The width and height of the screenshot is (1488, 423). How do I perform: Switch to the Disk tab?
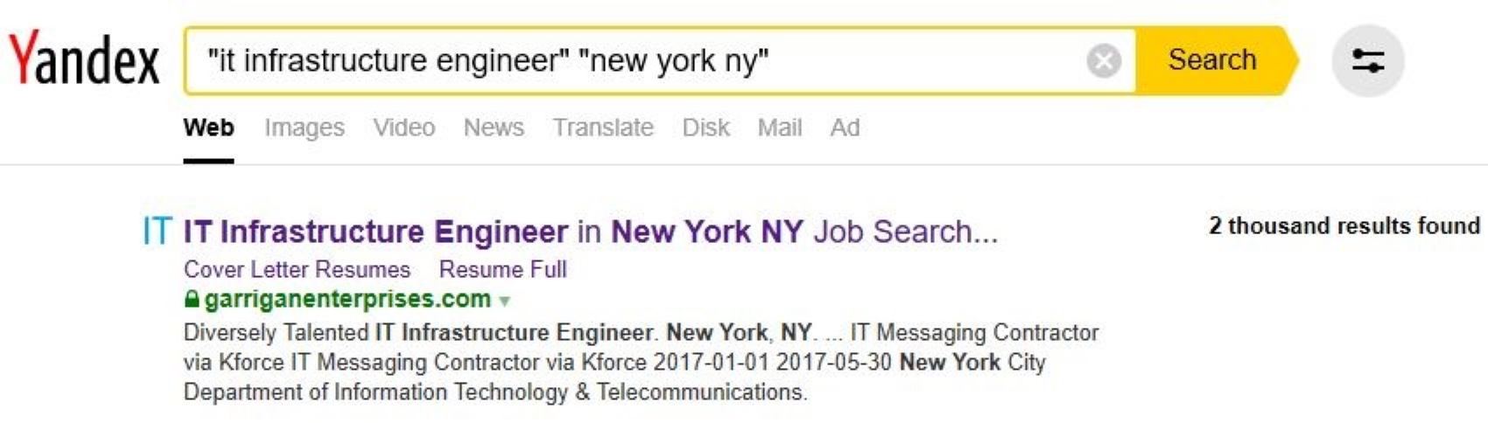705,128
